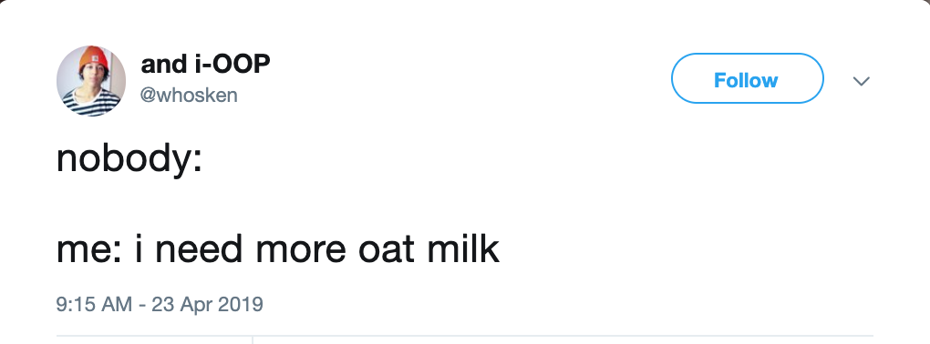Open the 9:15 AM - 23 Apr 2019 timestamp
This screenshot has height=344, width=930.
[160, 304]
